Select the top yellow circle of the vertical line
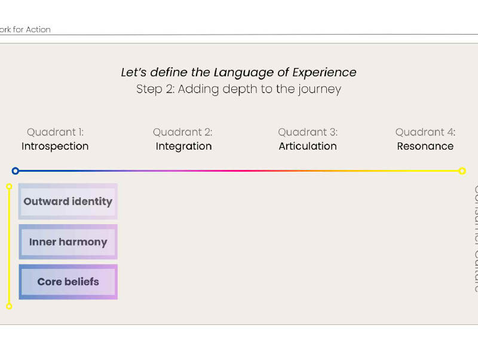This screenshot has width=478, height=347. pos(9,187)
